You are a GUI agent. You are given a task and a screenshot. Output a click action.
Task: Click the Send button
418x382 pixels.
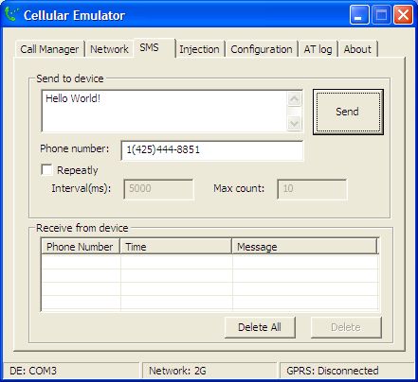[x=348, y=112]
